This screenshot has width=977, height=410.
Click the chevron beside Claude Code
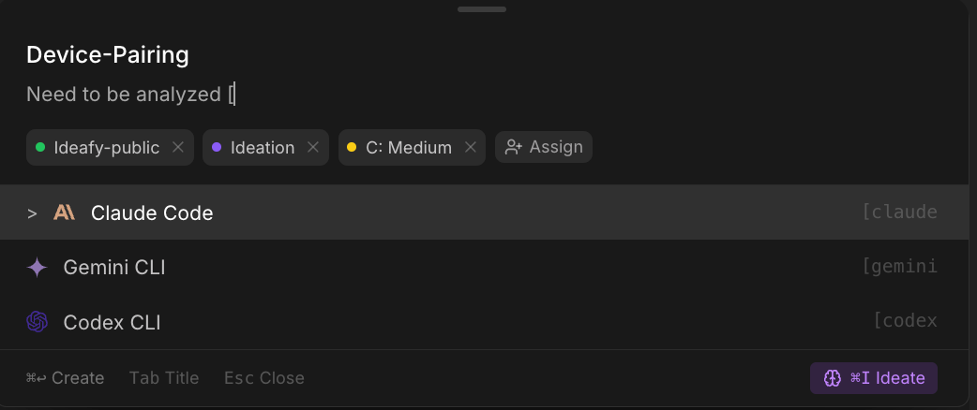pyautogui.click(x=33, y=213)
